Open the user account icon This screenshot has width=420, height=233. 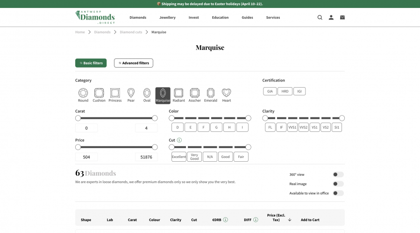tap(331, 18)
